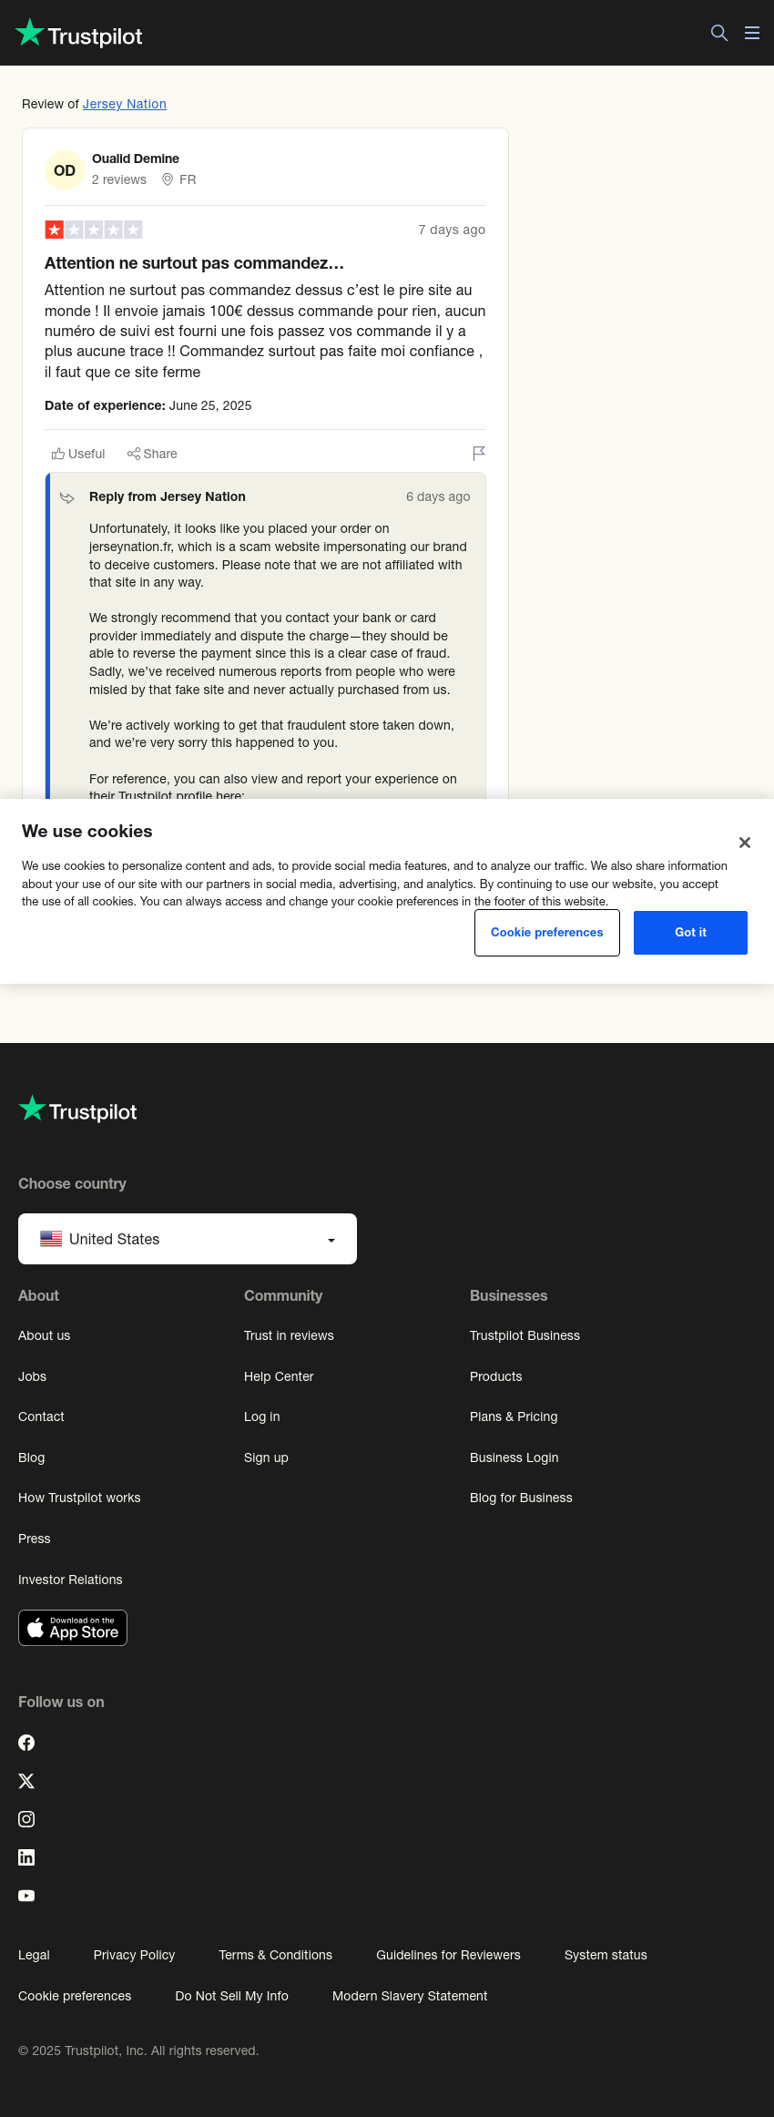
Task: Click the one-star rating image
Action: (x=94, y=230)
